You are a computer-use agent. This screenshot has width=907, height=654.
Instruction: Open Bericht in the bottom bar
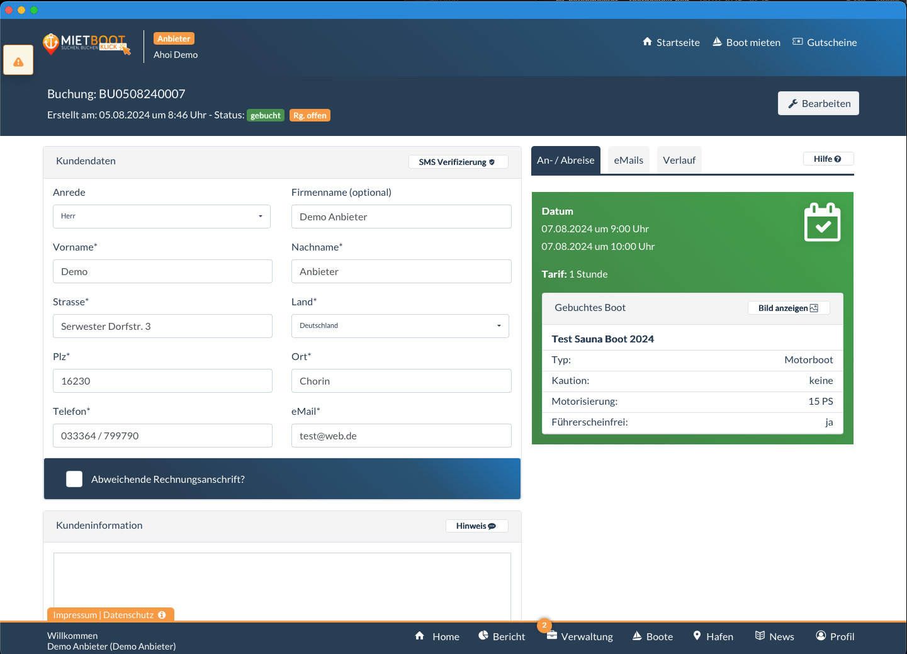click(501, 636)
